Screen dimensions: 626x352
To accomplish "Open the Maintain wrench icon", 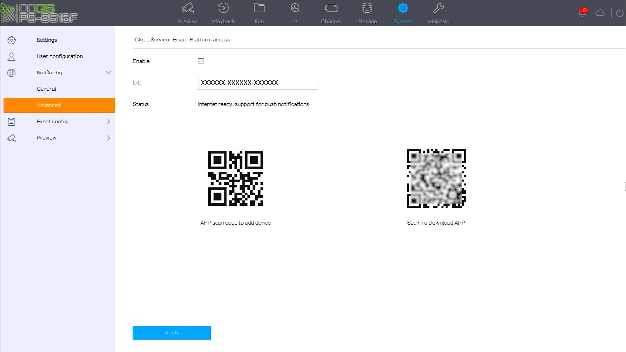I will coord(439,8).
